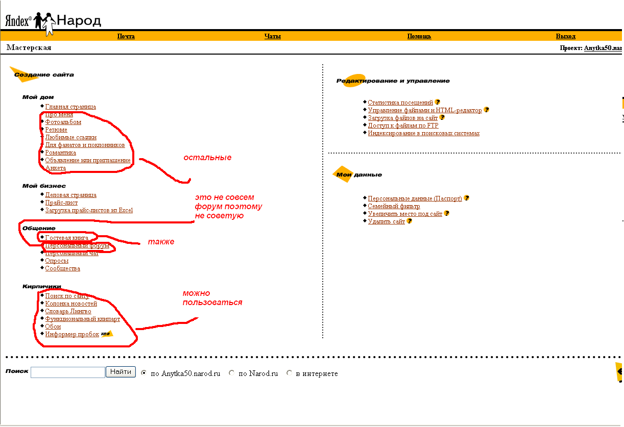Open Помощь in the top navigation
The height and width of the screenshot is (427, 624).
click(x=419, y=36)
